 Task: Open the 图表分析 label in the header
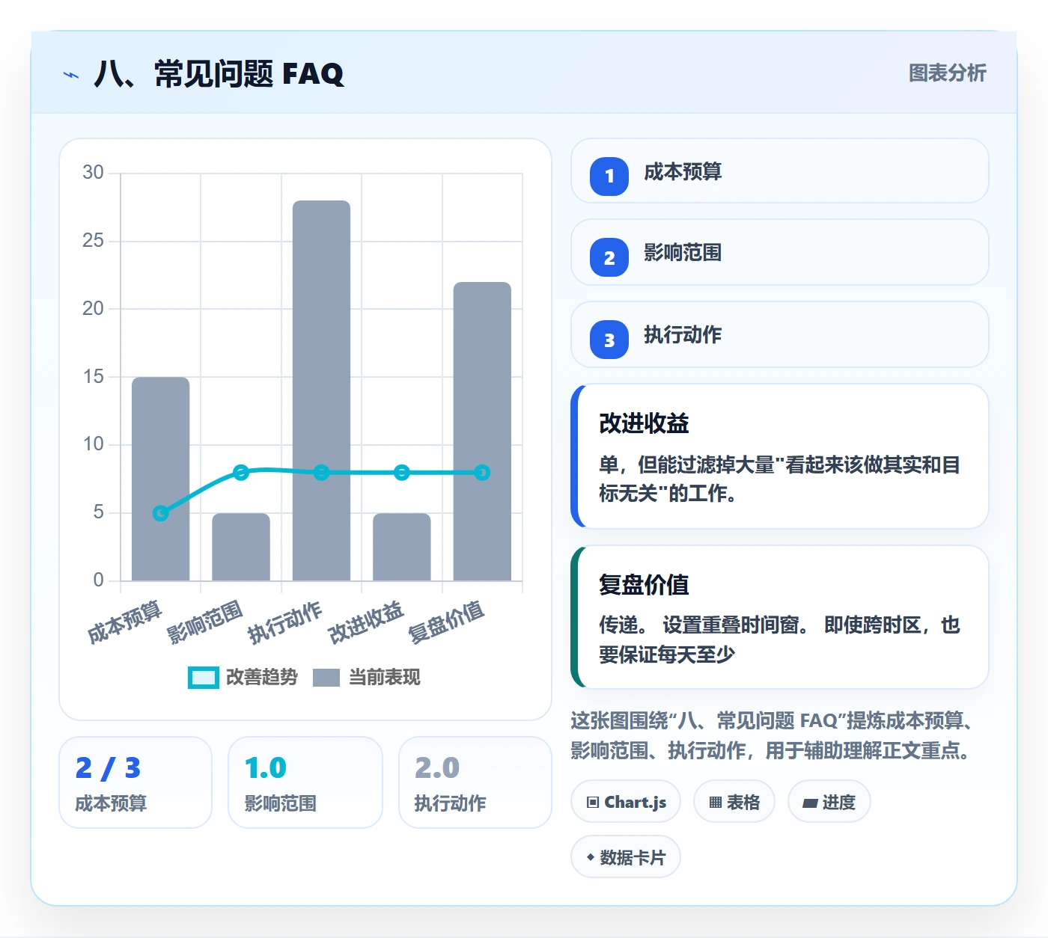click(947, 73)
